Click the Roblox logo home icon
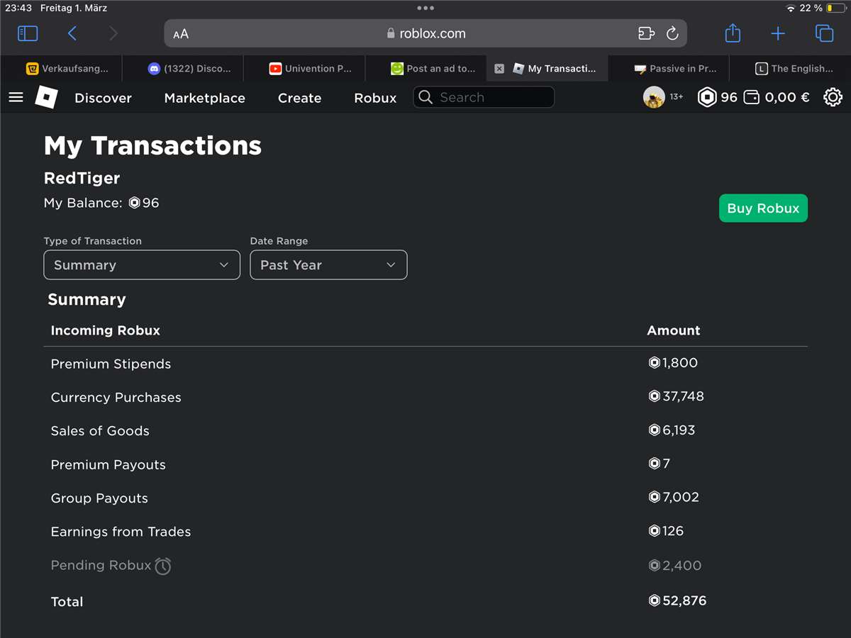 point(46,97)
